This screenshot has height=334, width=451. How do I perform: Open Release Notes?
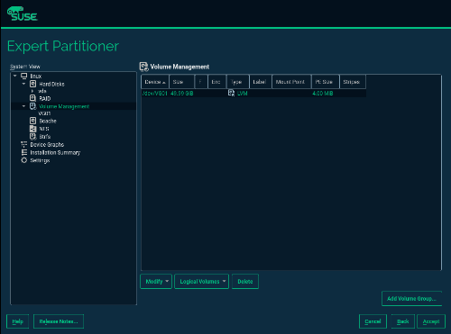pos(59,321)
